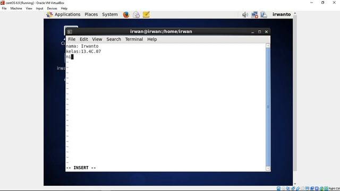Image resolution: width=340 pixels, height=191 pixels.
Task: Open the Applications menu
Action: [x=67, y=14]
